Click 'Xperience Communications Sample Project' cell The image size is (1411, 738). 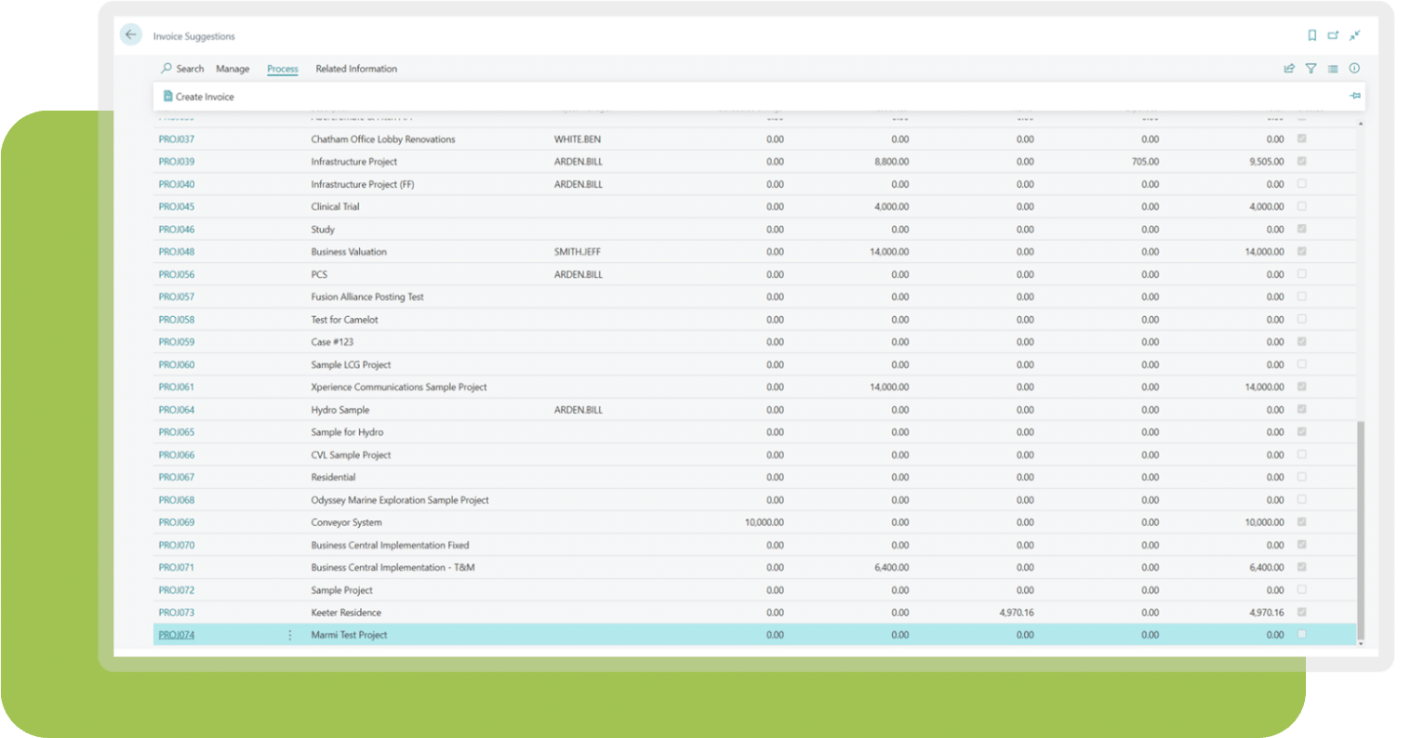(x=399, y=387)
